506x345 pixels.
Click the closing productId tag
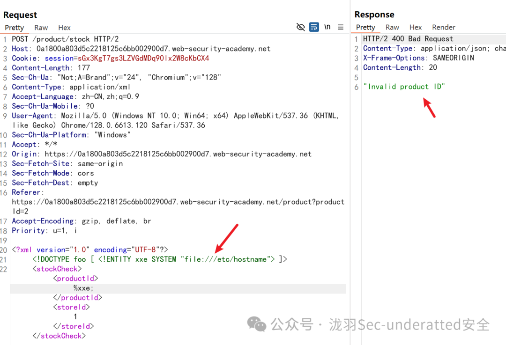coord(78,298)
